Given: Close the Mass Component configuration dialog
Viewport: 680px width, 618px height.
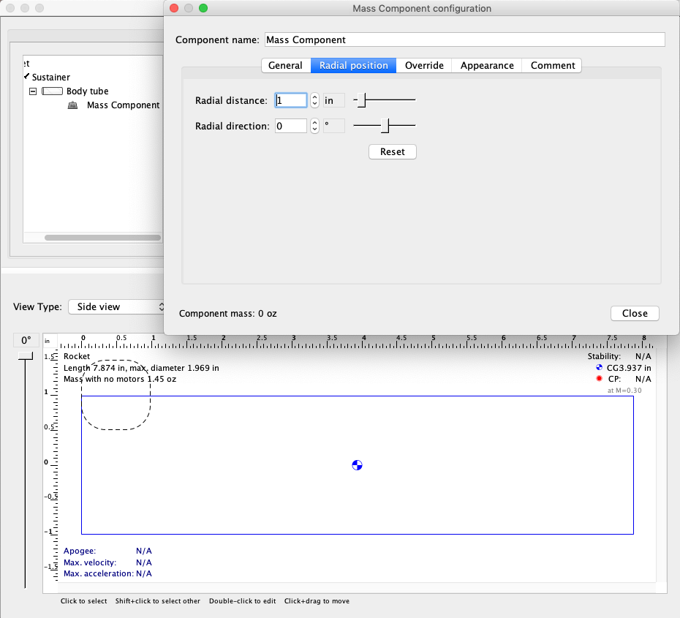Looking at the screenshot, I should click(634, 313).
